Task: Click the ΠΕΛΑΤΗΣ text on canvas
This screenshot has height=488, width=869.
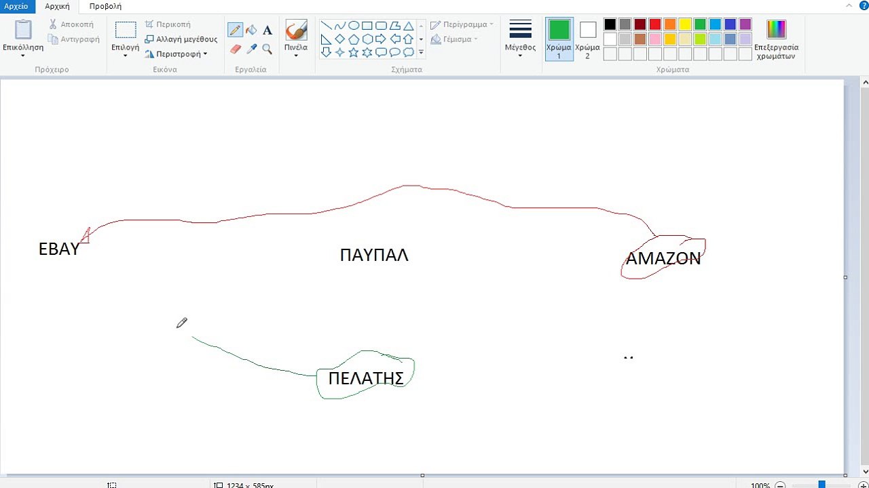Action: (x=366, y=378)
